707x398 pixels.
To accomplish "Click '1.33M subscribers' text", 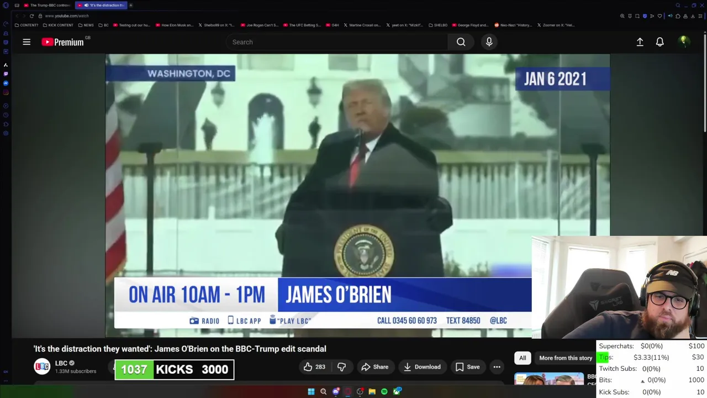I will [x=76, y=371].
